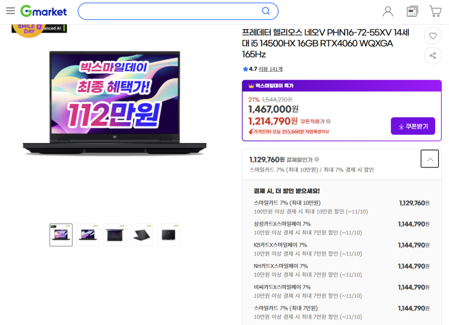Click the struck-through 1,544,210원 price
The width and height of the screenshot is (449, 325).
(x=277, y=100)
